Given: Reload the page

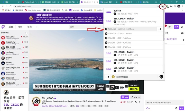Looking at the screenshot, I should coord(11,6).
